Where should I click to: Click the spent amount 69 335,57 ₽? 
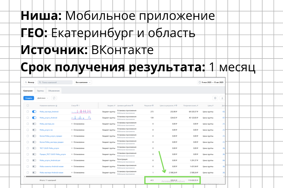click(x=193, y=112)
